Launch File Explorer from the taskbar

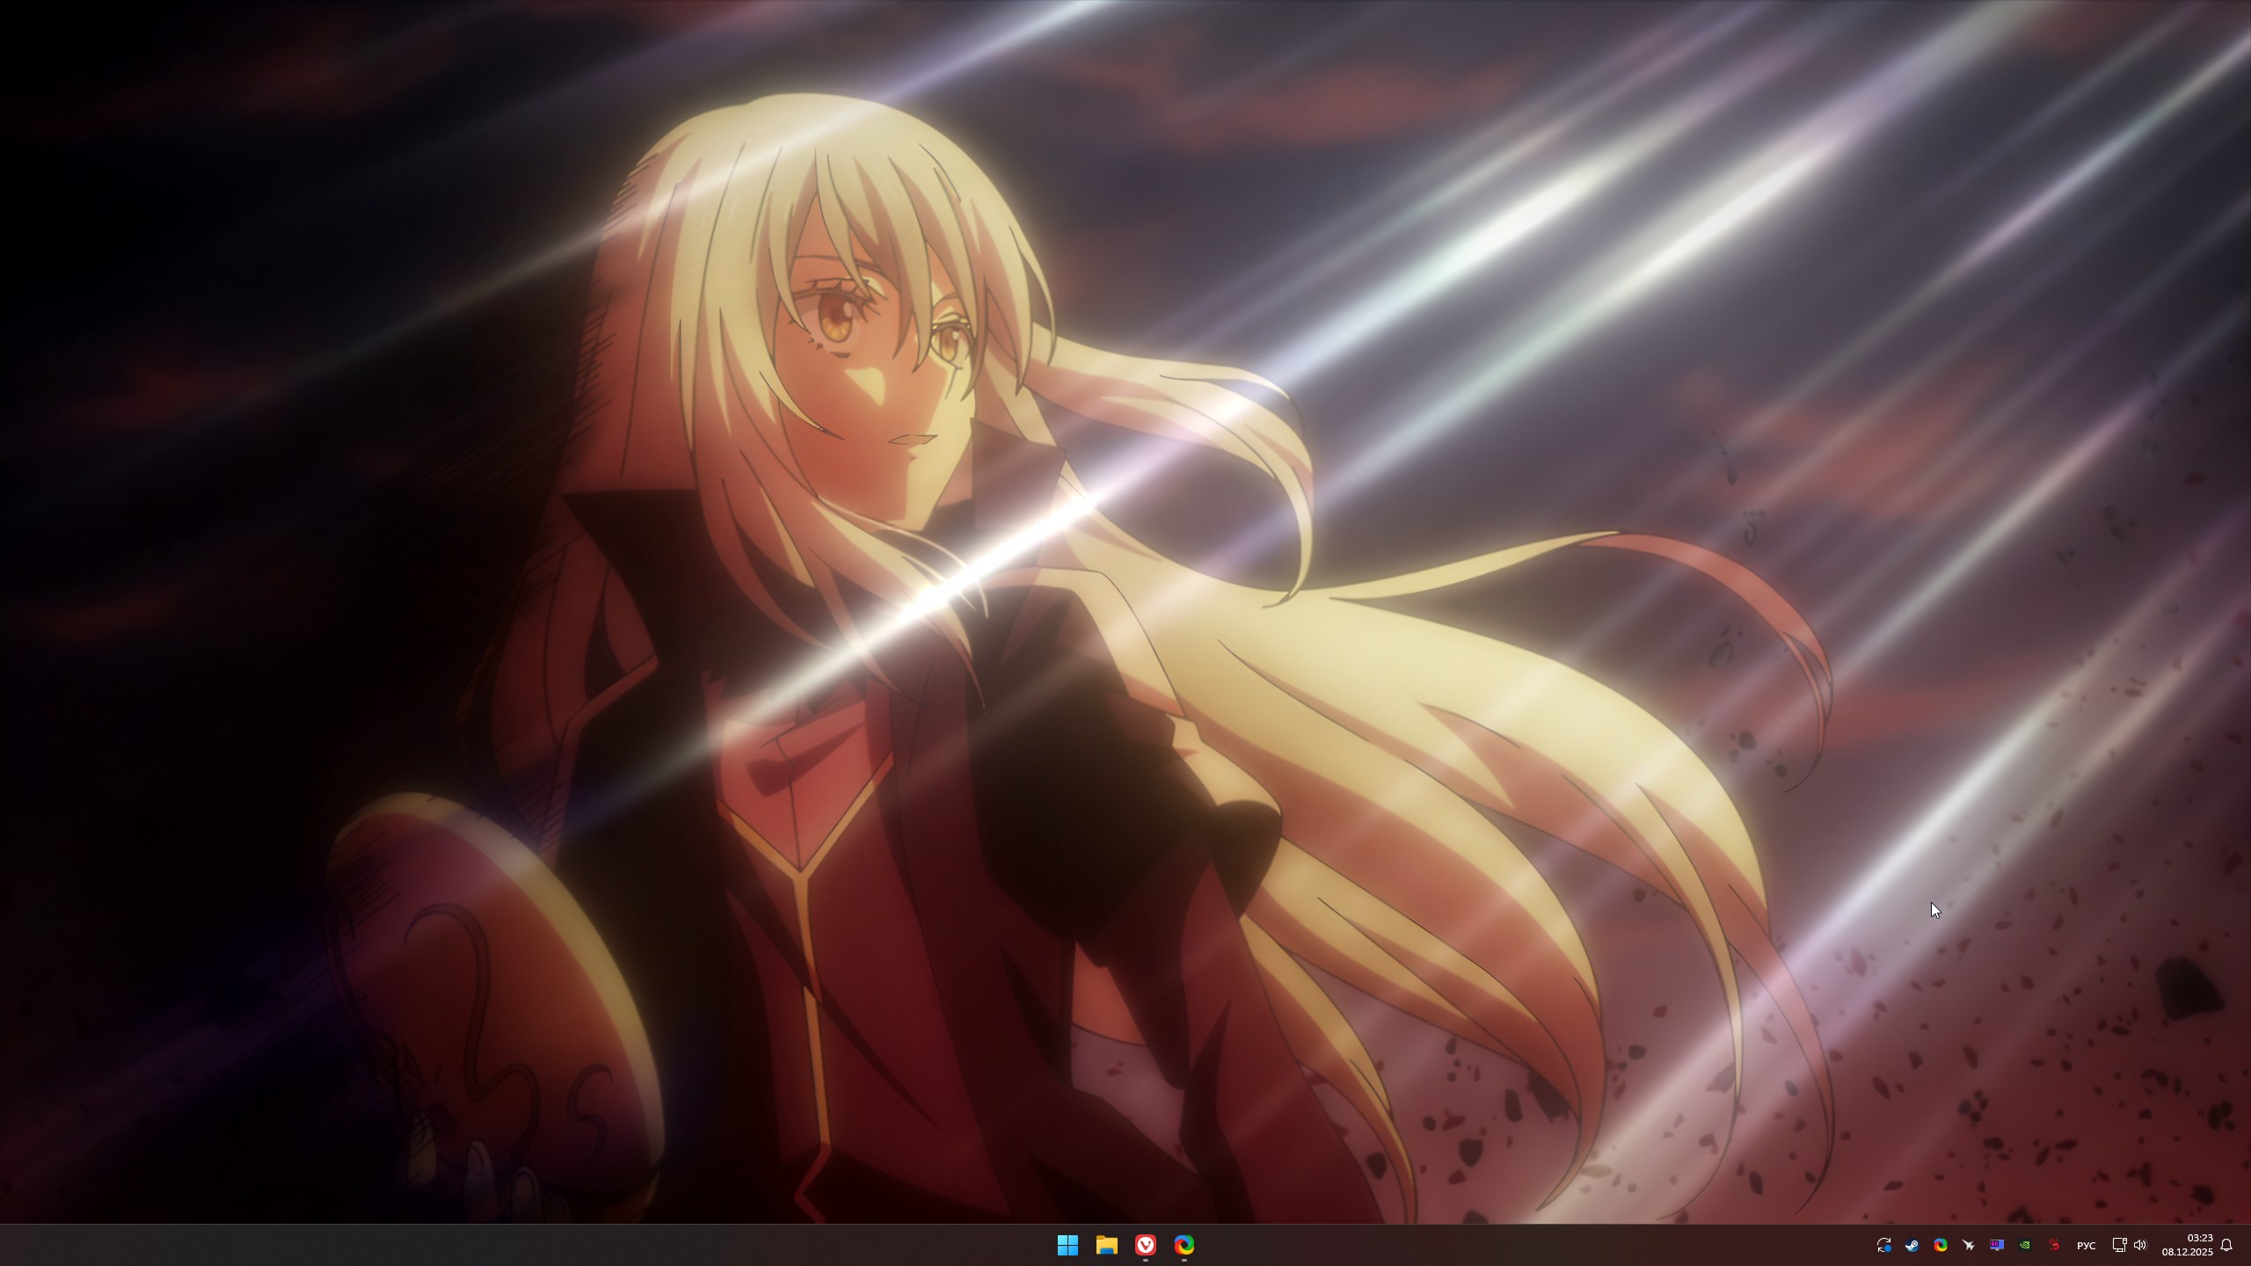pos(1106,1245)
